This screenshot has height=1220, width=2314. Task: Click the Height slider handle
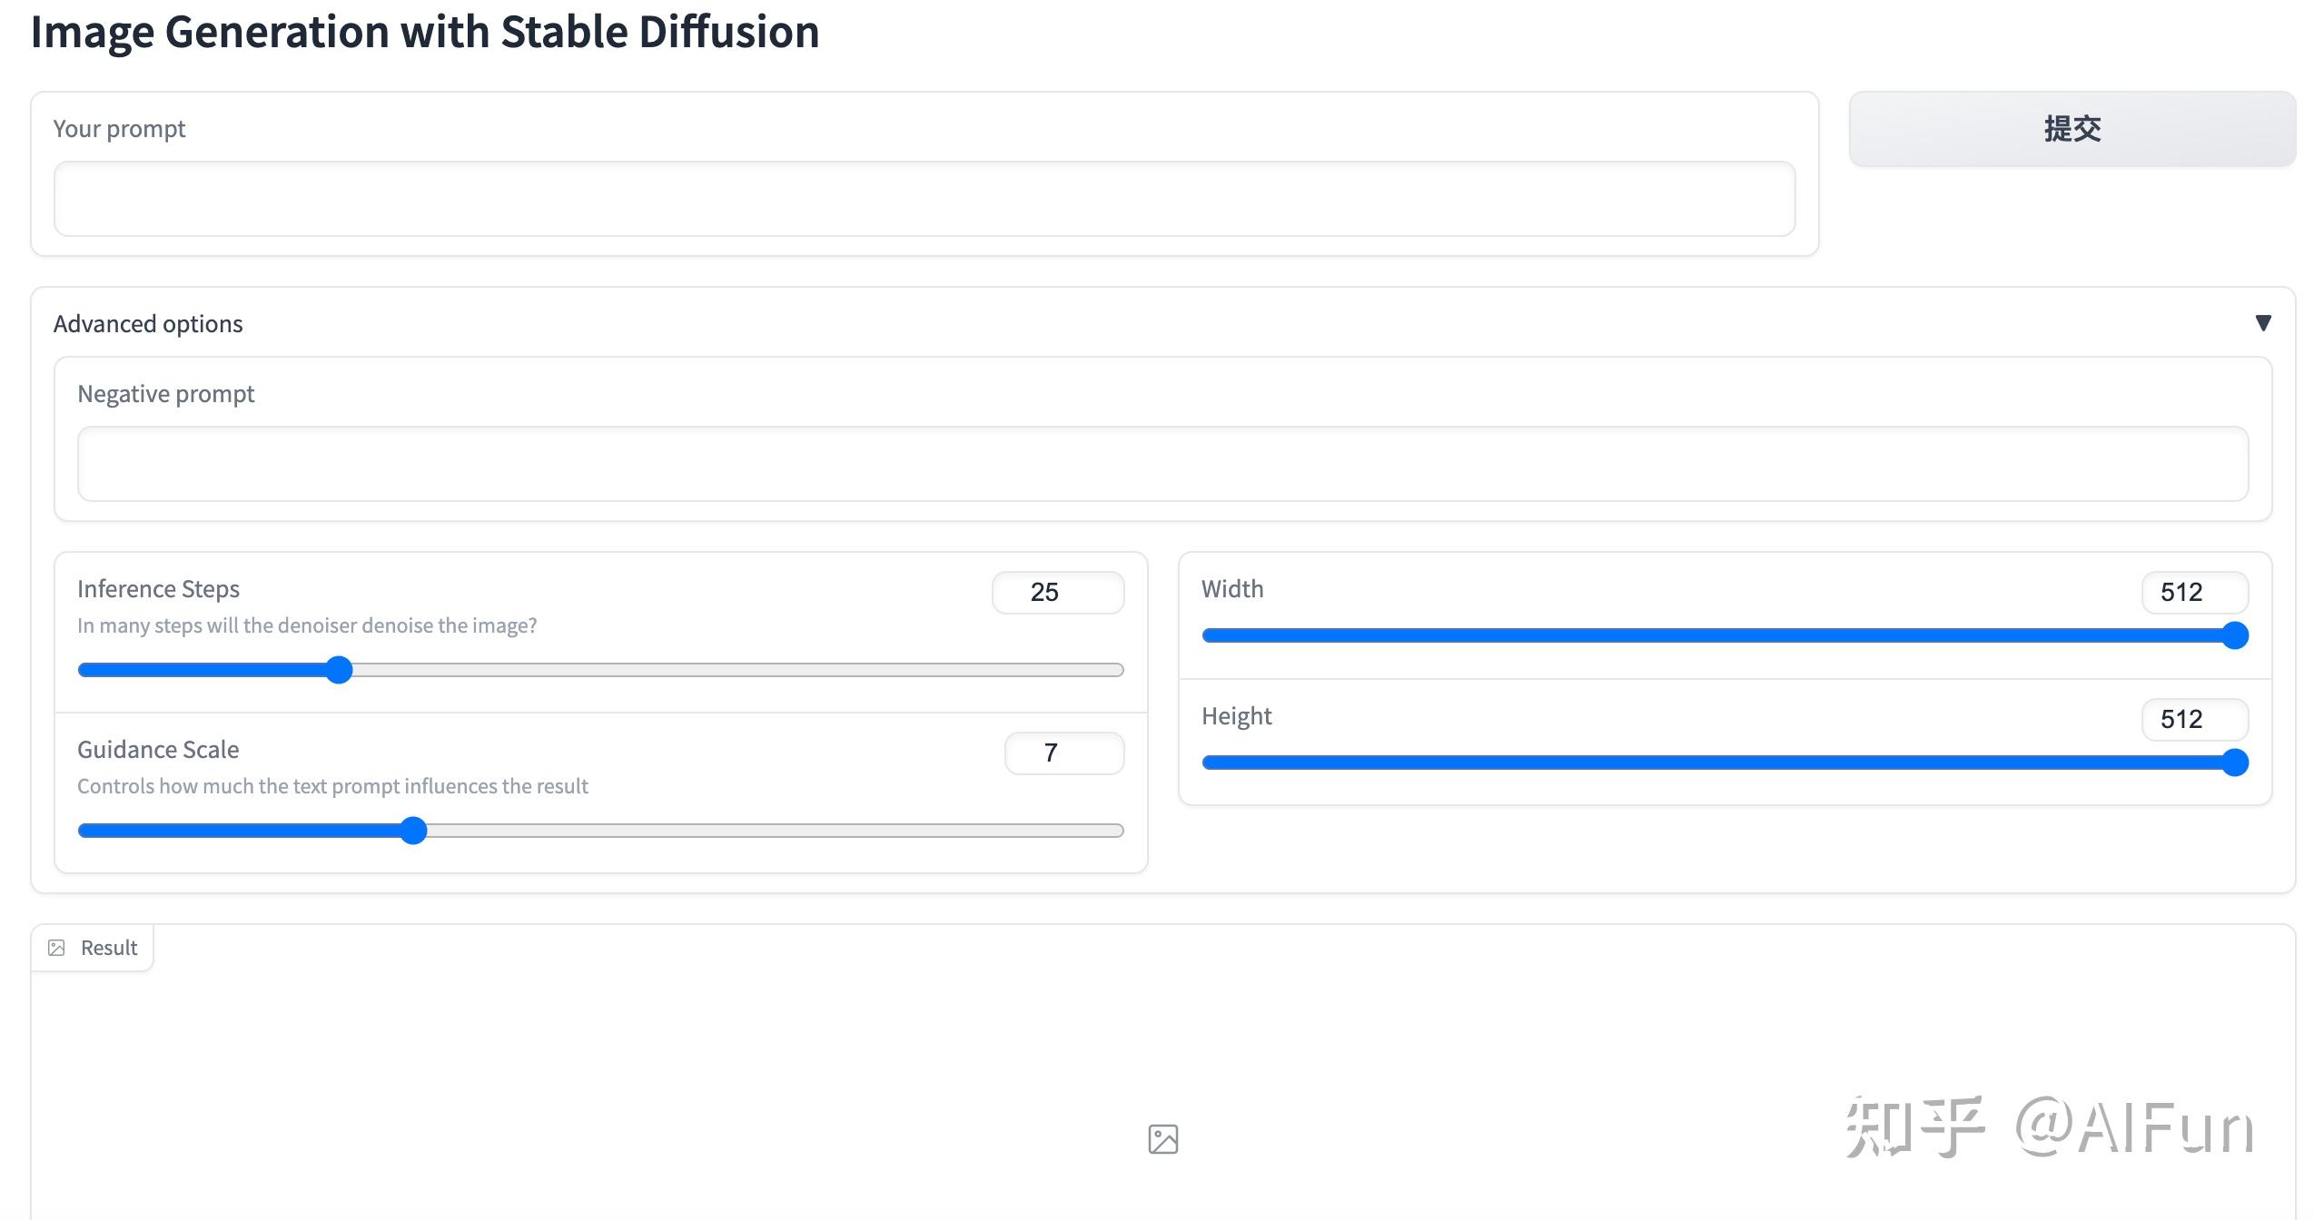point(2235,762)
